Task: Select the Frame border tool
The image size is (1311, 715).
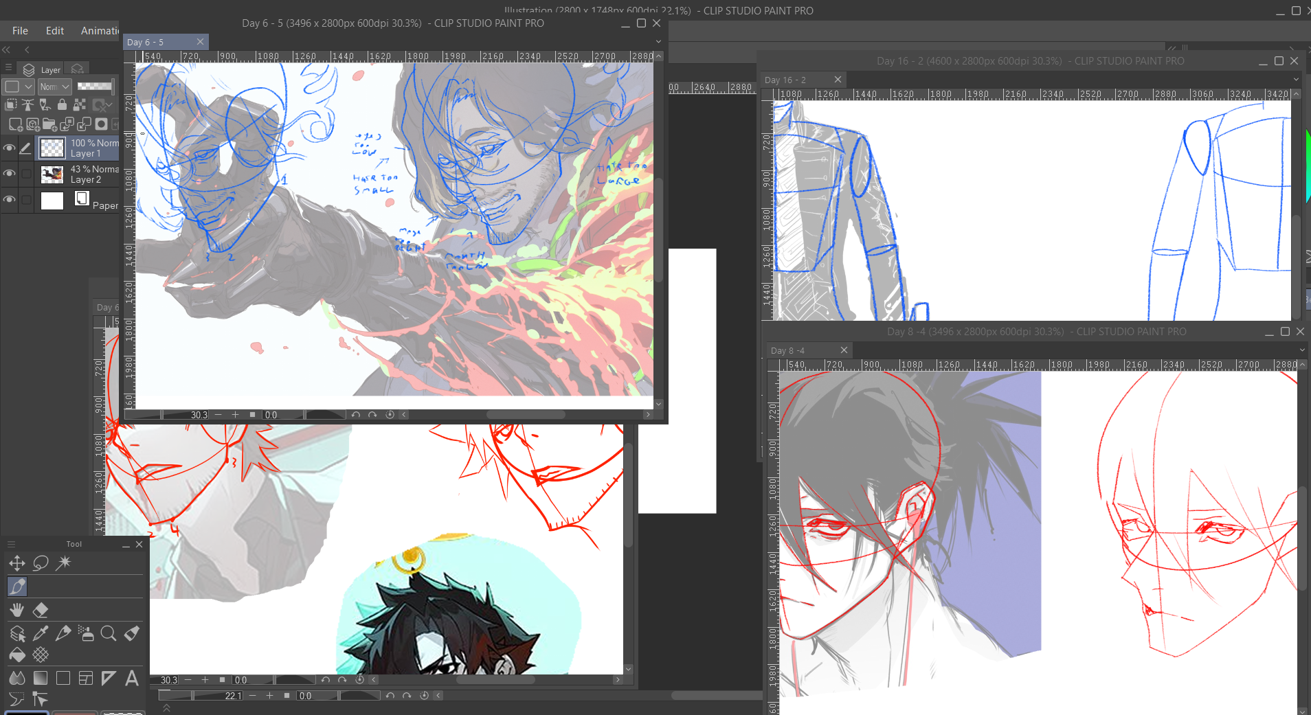Action: click(x=86, y=679)
